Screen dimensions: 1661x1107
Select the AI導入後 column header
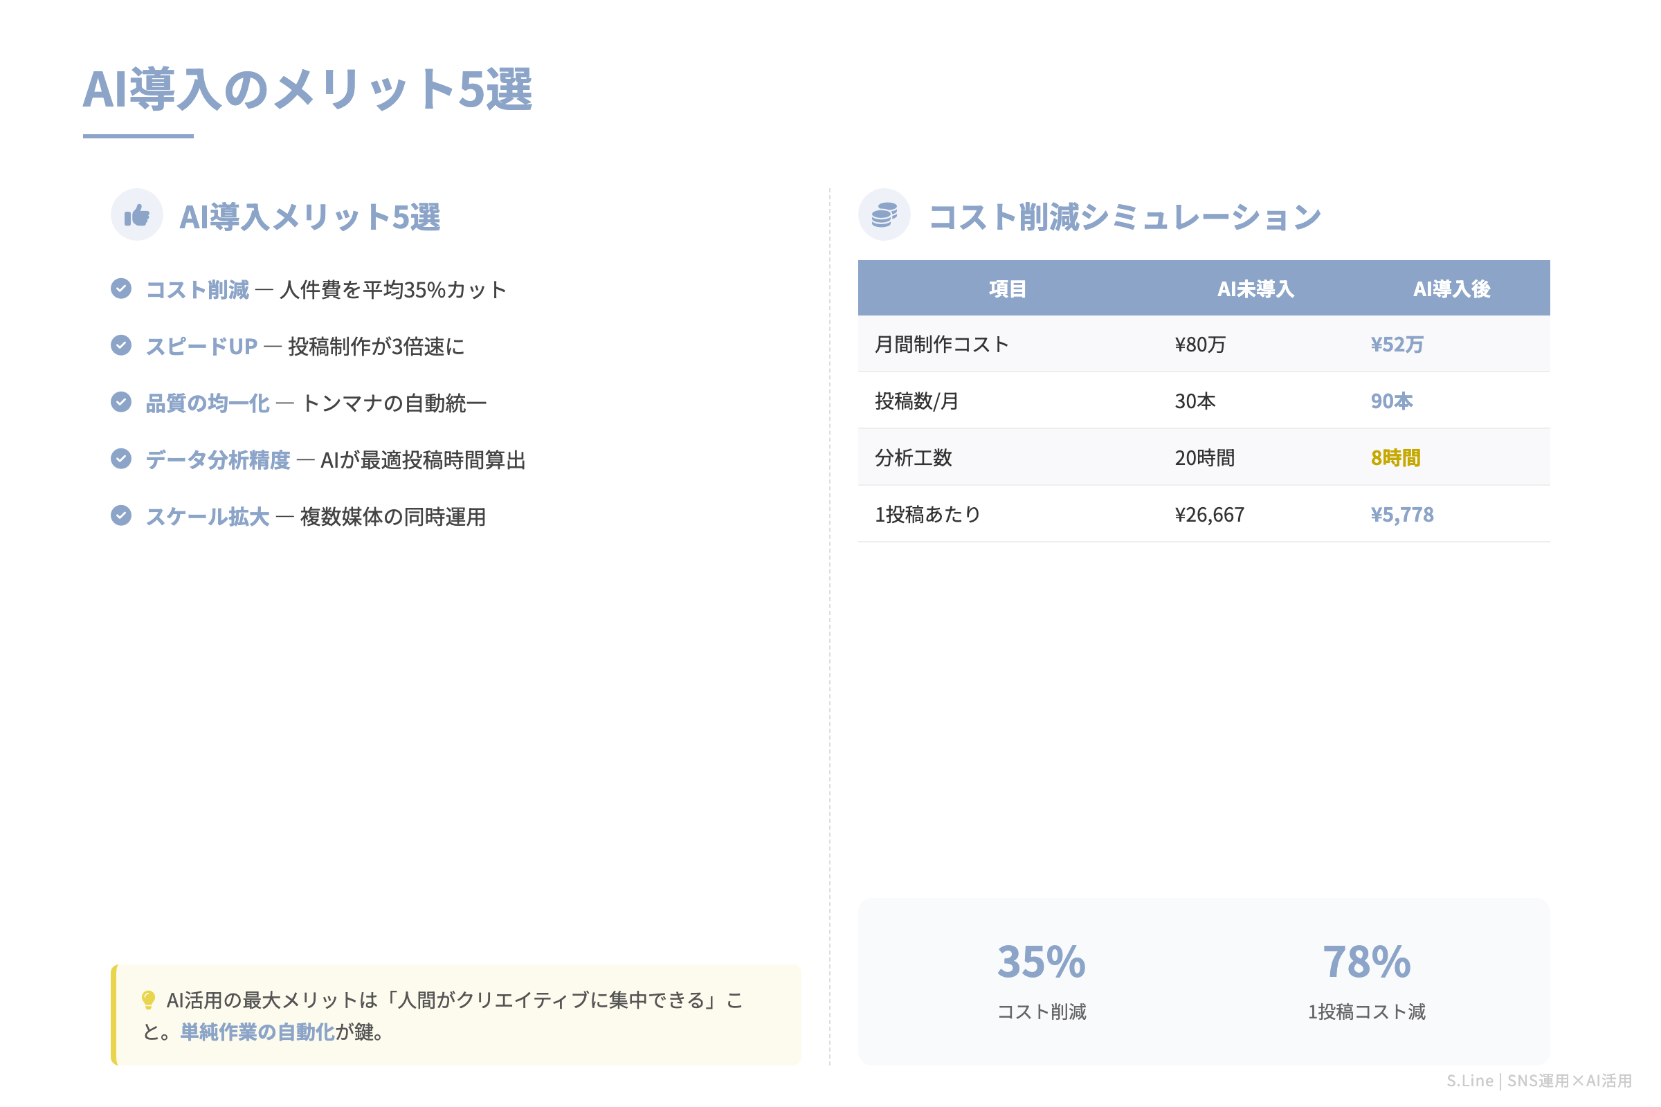click(1451, 288)
